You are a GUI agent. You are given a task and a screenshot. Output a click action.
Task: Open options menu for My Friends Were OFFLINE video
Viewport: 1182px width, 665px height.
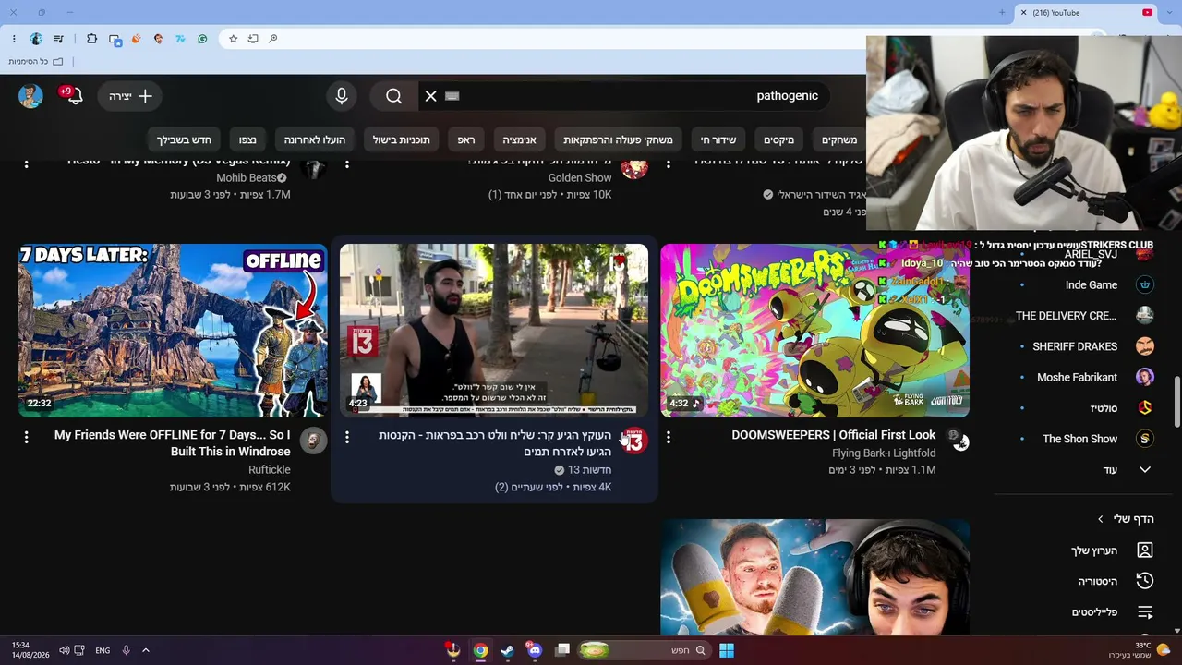[x=26, y=437]
